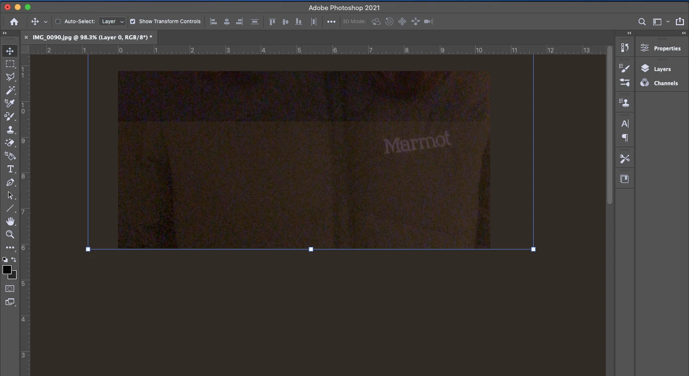Open the Paragraph panel icon
Image resolution: width=689 pixels, height=376 pixels.
(x=624, y=138)
